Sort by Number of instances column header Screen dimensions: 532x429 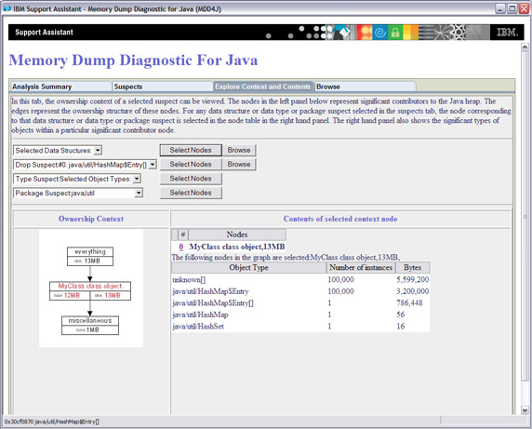coord(361,267)
